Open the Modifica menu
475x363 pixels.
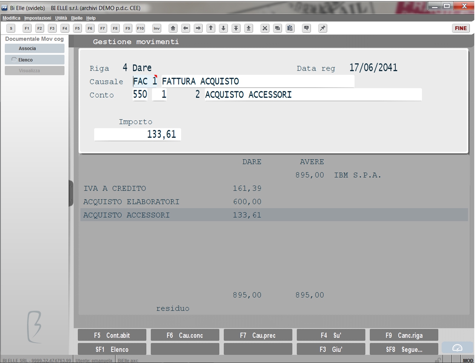pyautogui.click(x=12, y=18)
